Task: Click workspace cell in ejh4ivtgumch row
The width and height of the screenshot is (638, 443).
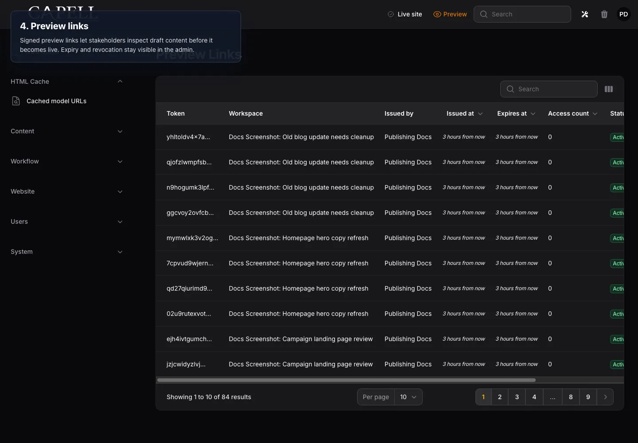Action: click(301, 339)
